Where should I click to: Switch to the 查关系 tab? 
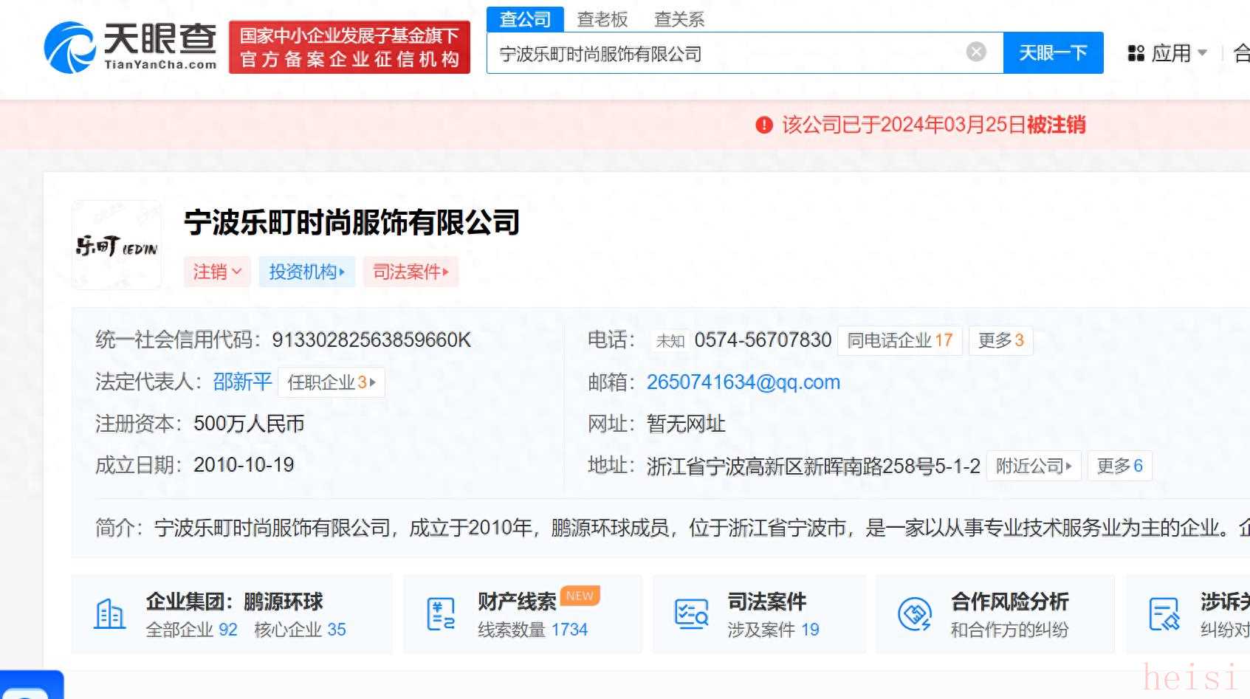click(x=679, y=19)
